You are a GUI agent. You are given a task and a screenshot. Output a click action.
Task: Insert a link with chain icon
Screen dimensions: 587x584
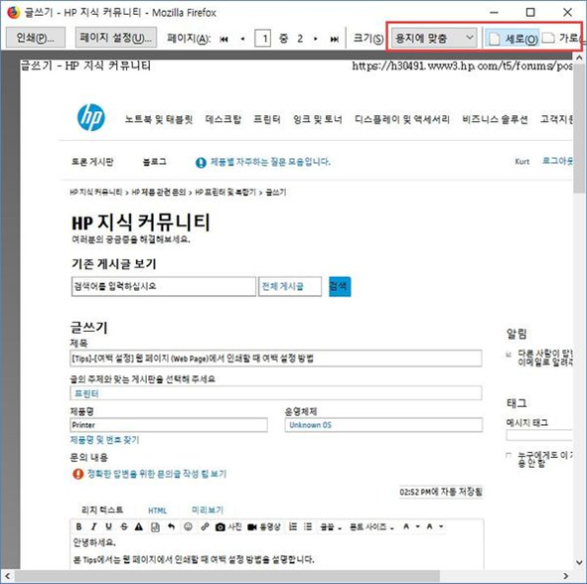tap(205, 526)
